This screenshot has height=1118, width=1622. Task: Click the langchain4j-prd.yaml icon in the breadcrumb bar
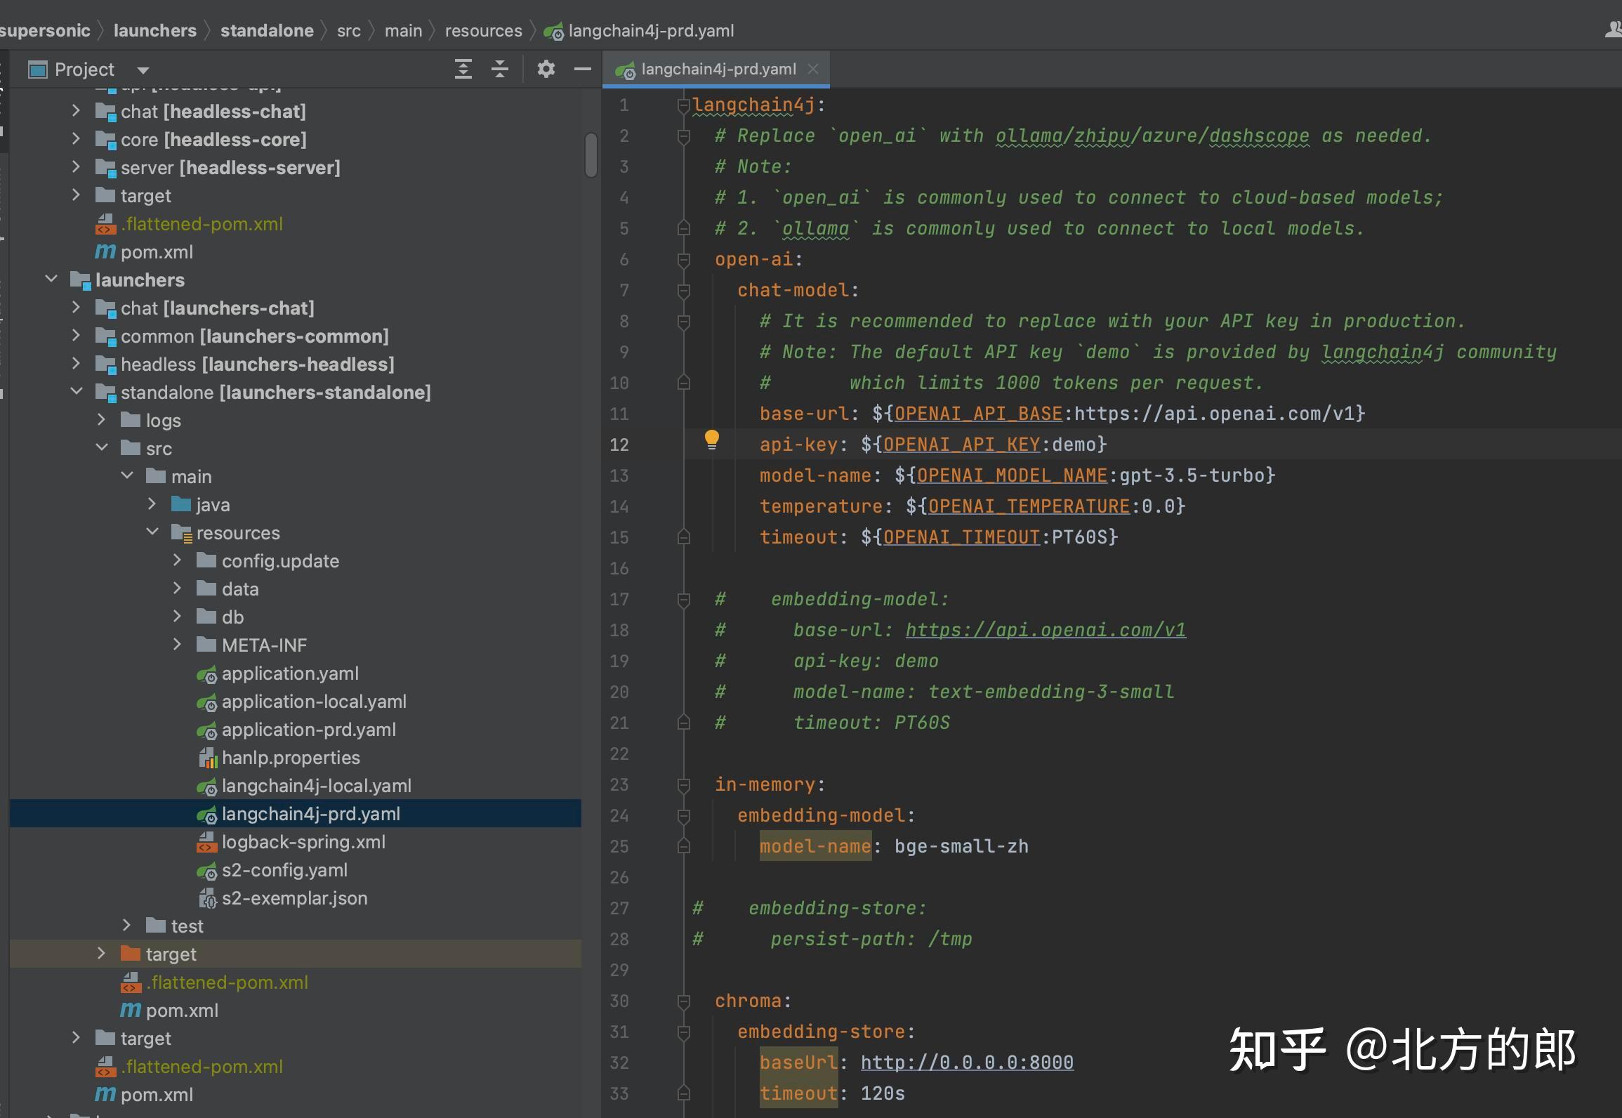[554, 30]
